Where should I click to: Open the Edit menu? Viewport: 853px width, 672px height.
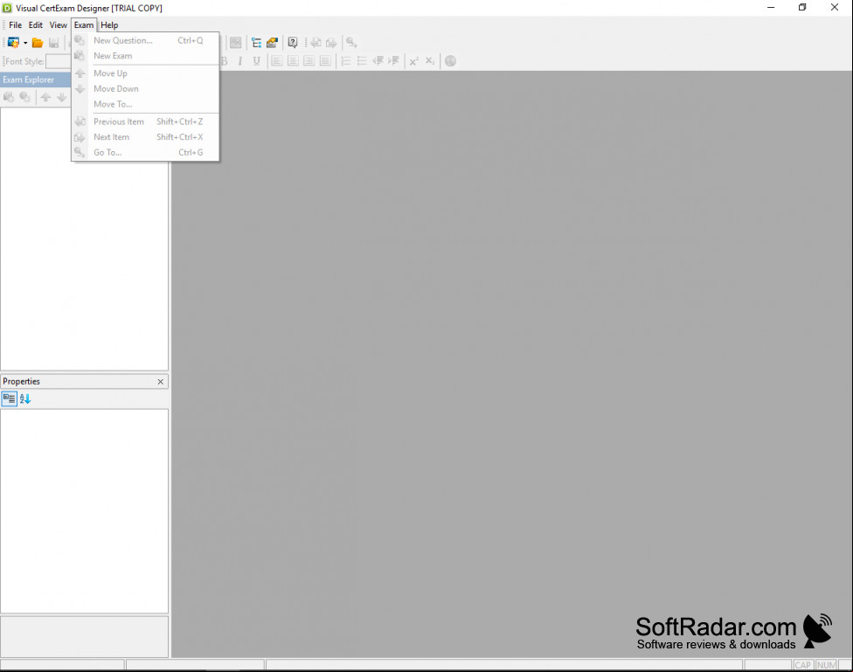click(35, 25)
